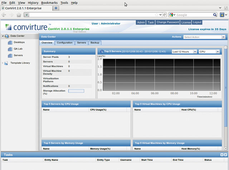The height and width of the screenshot is (170, 229).
Task: Switch to the Servers tab
Action: pyautogui.click(x=82, y=43)
